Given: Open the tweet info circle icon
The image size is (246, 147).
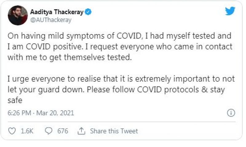Looking at the screenshot, I should tap(231, 113).
